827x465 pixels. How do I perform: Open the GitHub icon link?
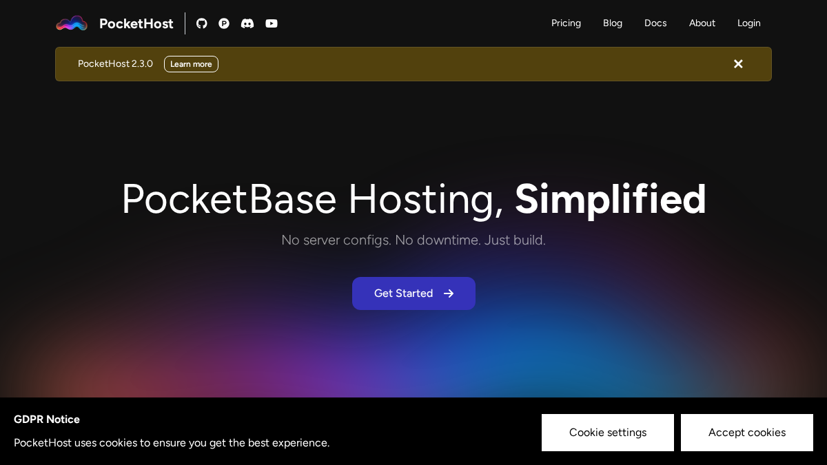[202, 23]
